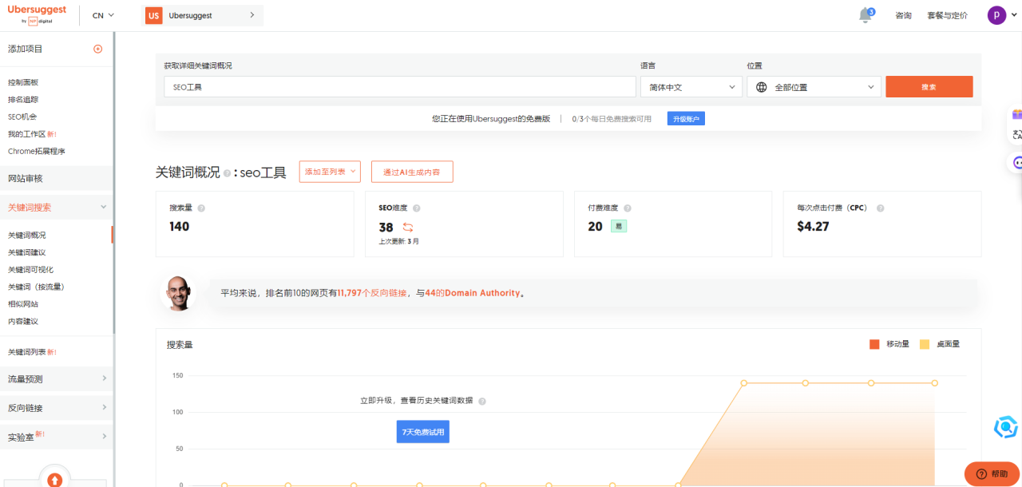This screenshot has height=487, width=1022.
Task: Open the notification bell with badge 3
Action: [x=866, y=15]
